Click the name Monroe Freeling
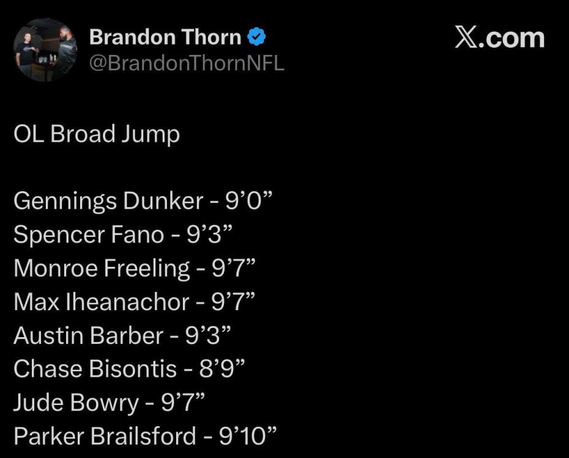The height and width of the screenshot is (458, 569). tap(102, 268)
